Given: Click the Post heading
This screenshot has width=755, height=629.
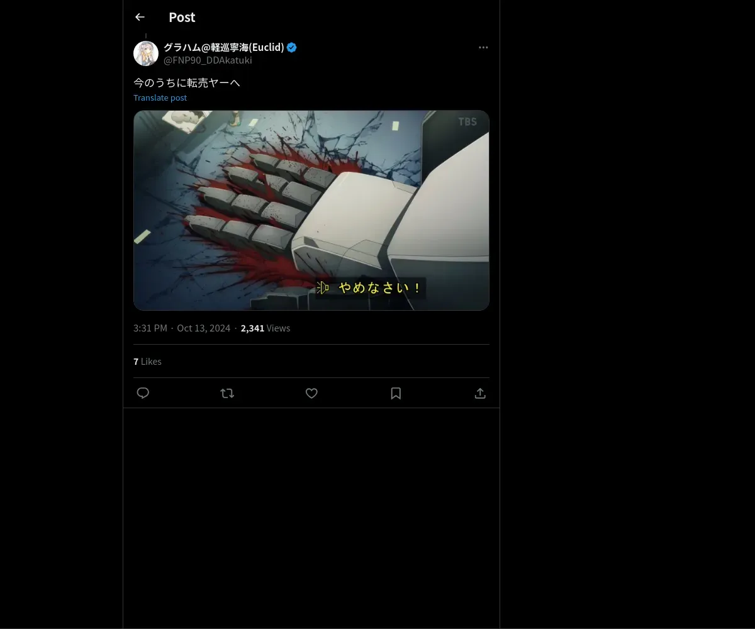Looking at the screenshot, I should pos(182,18).
